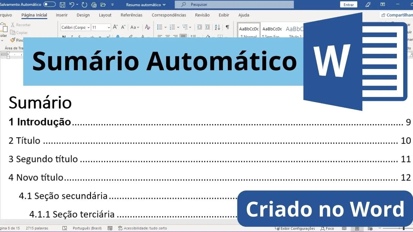Apply bullet list formatting
This screenshot has width=413, height=232.
click(160, 27)
